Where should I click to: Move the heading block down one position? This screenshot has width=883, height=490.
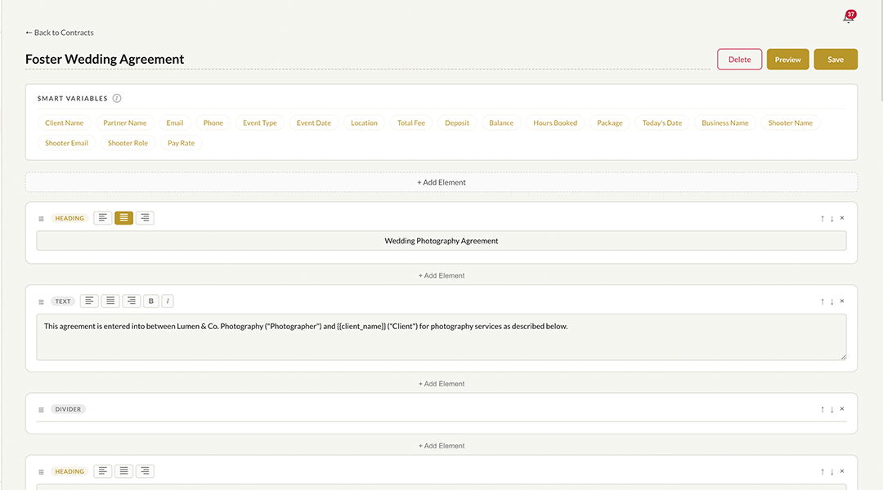point(831,218)
